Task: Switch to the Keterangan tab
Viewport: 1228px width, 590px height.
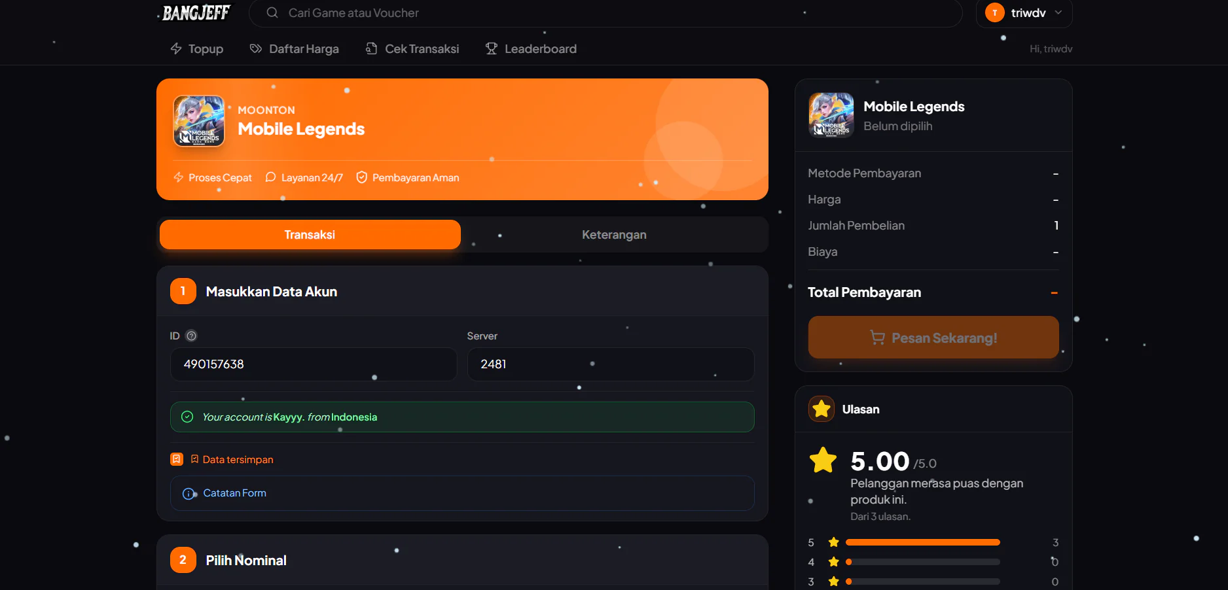Action: point(614,234)
